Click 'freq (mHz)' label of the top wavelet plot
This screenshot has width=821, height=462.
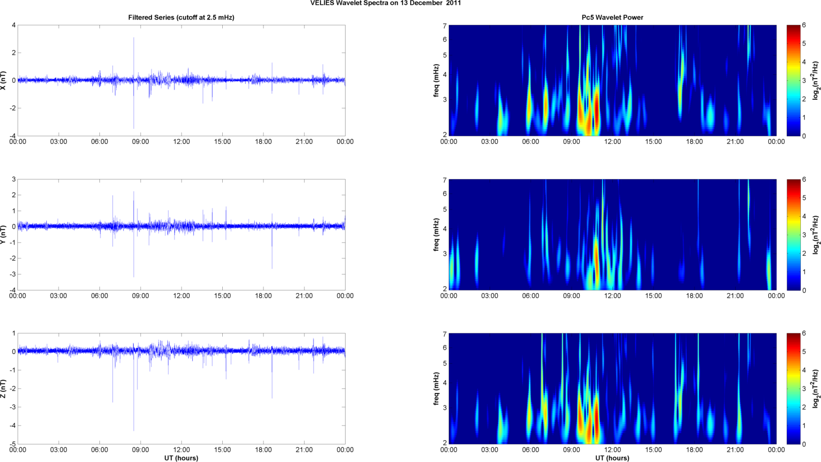[x=436, y=80]
